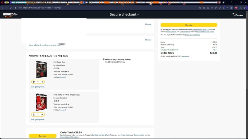Screen dimensions: 248x139
Task: Click the €12.50 price text
Action: [56, 68]
